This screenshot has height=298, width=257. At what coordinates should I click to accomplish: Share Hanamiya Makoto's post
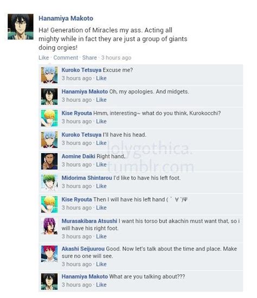[89, 58]
